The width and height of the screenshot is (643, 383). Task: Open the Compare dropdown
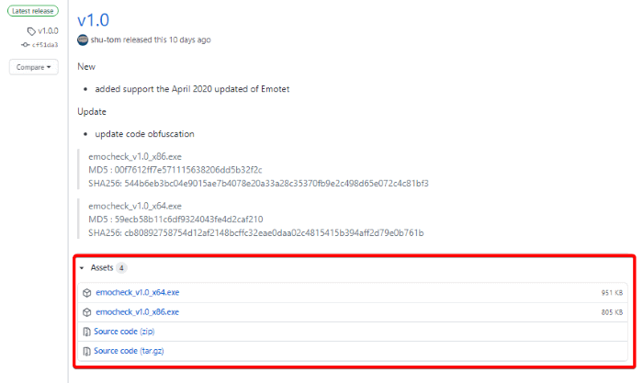[34, 67]
